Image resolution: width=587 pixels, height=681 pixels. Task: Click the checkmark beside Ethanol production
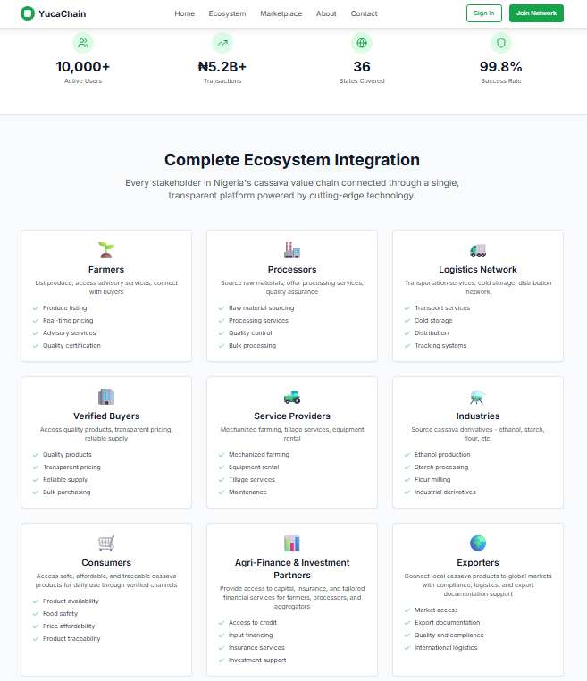pos(407,455)
